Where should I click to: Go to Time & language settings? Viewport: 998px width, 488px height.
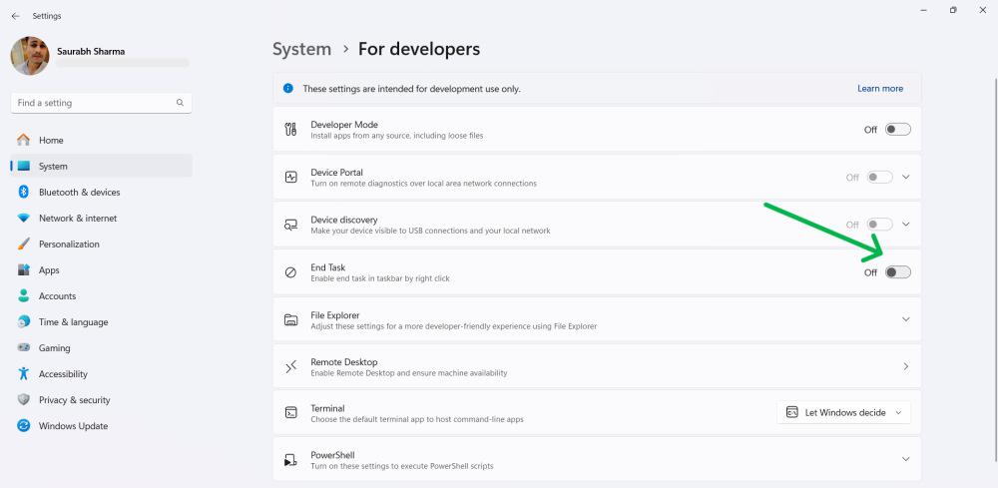tap(73, 322)
